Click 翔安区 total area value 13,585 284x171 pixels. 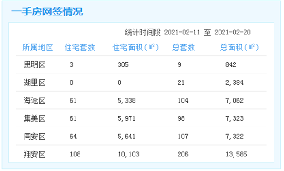[x=236, y=154]
